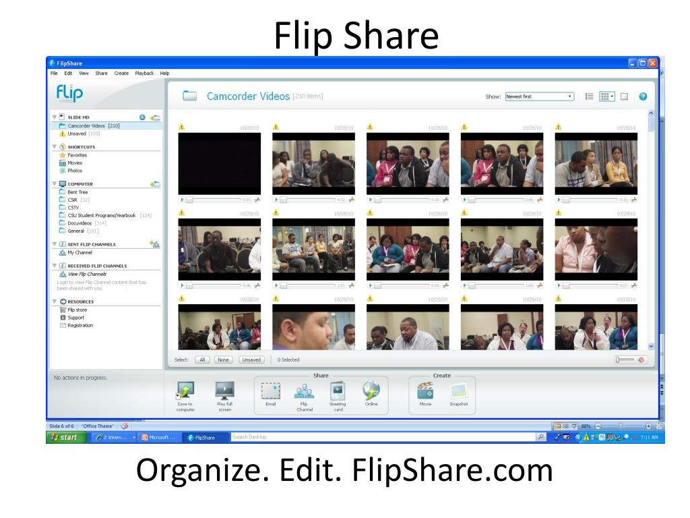The image size is (690, 518).
Task: Open Registration resource link
Action: [x=80, y=326]
